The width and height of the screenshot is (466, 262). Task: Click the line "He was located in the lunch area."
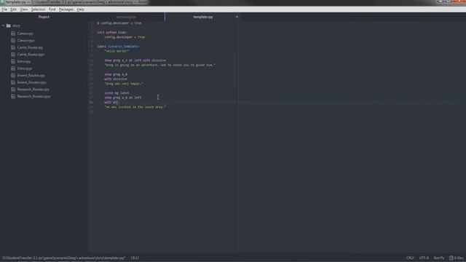coord(135,107)
